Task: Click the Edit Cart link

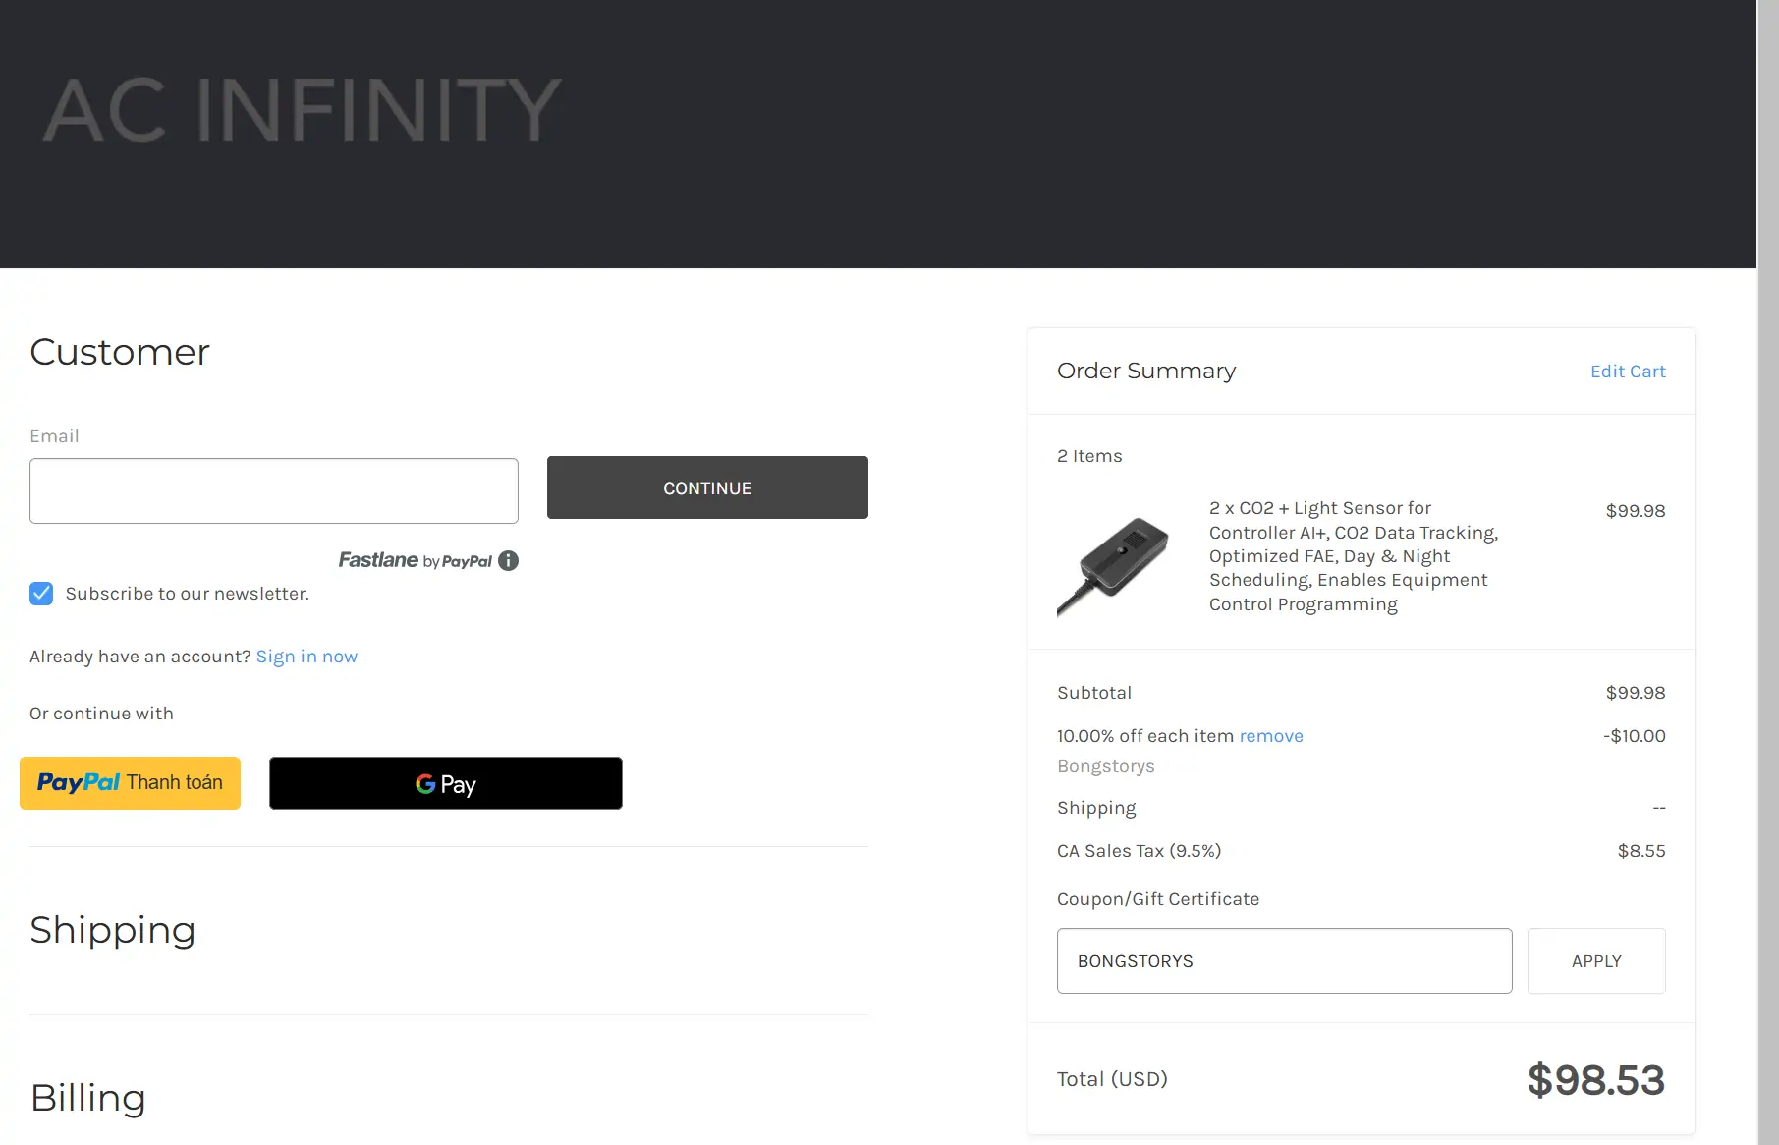Action: pos(1628,372)
